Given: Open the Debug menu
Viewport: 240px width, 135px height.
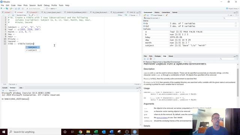Looking at the screenshot, I should coord(46,5).
